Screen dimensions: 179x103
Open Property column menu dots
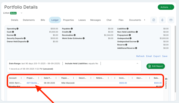point(39,78)
